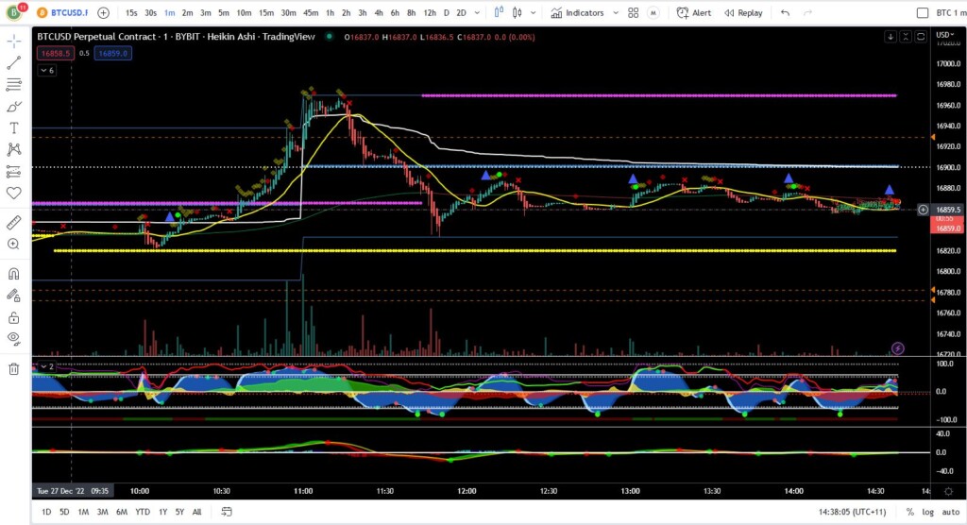Open the Alert creation dialog

(x=694, y=13)
